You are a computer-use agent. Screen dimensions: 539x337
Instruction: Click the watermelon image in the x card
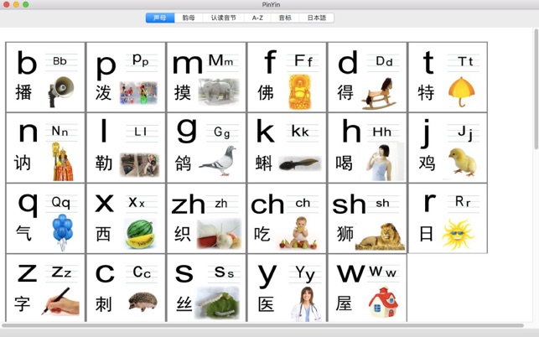(140, 234)
